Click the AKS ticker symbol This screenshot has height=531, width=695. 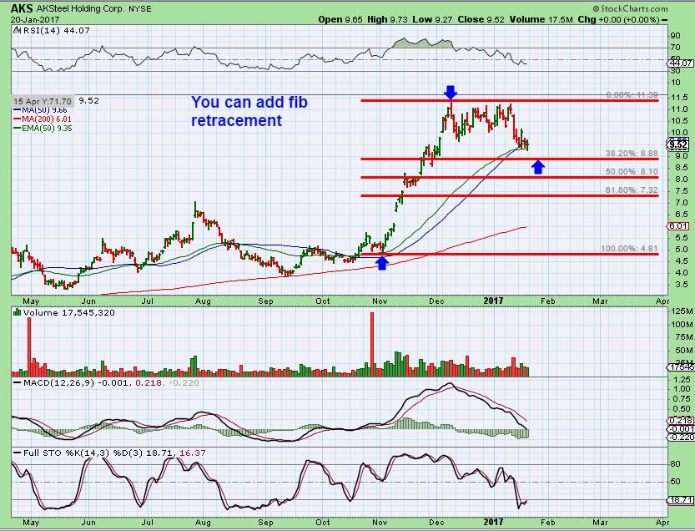21,8
